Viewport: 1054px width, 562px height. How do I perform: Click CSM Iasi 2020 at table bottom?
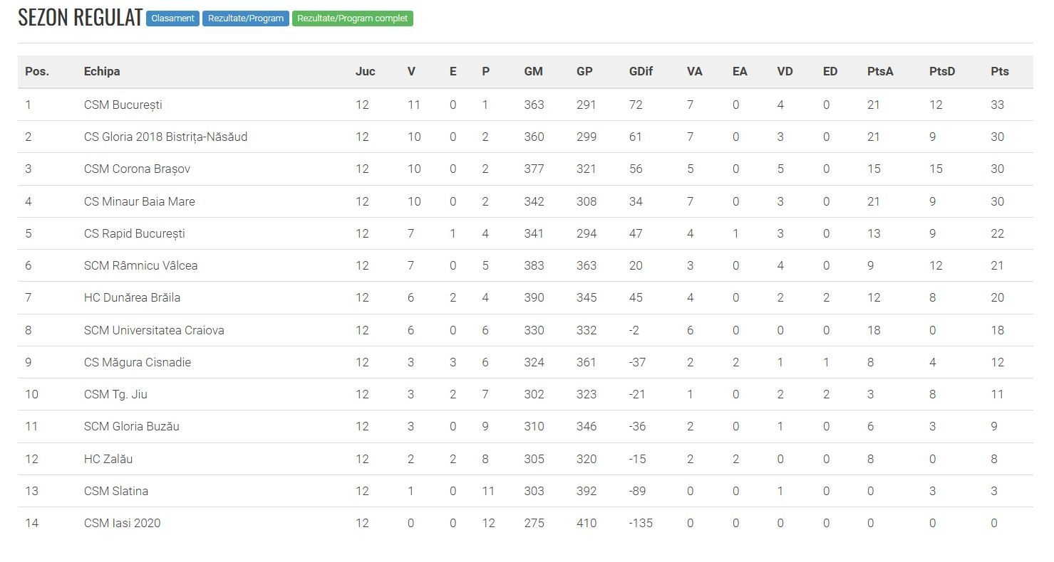pyautogui.click(x=122, y=523)
